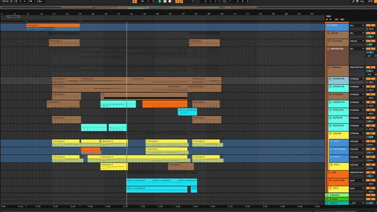The image size is (377, 212).
Task: Open the VIO 3 VIOLINS routing dropdown
Action: click(x=357, y=165)
